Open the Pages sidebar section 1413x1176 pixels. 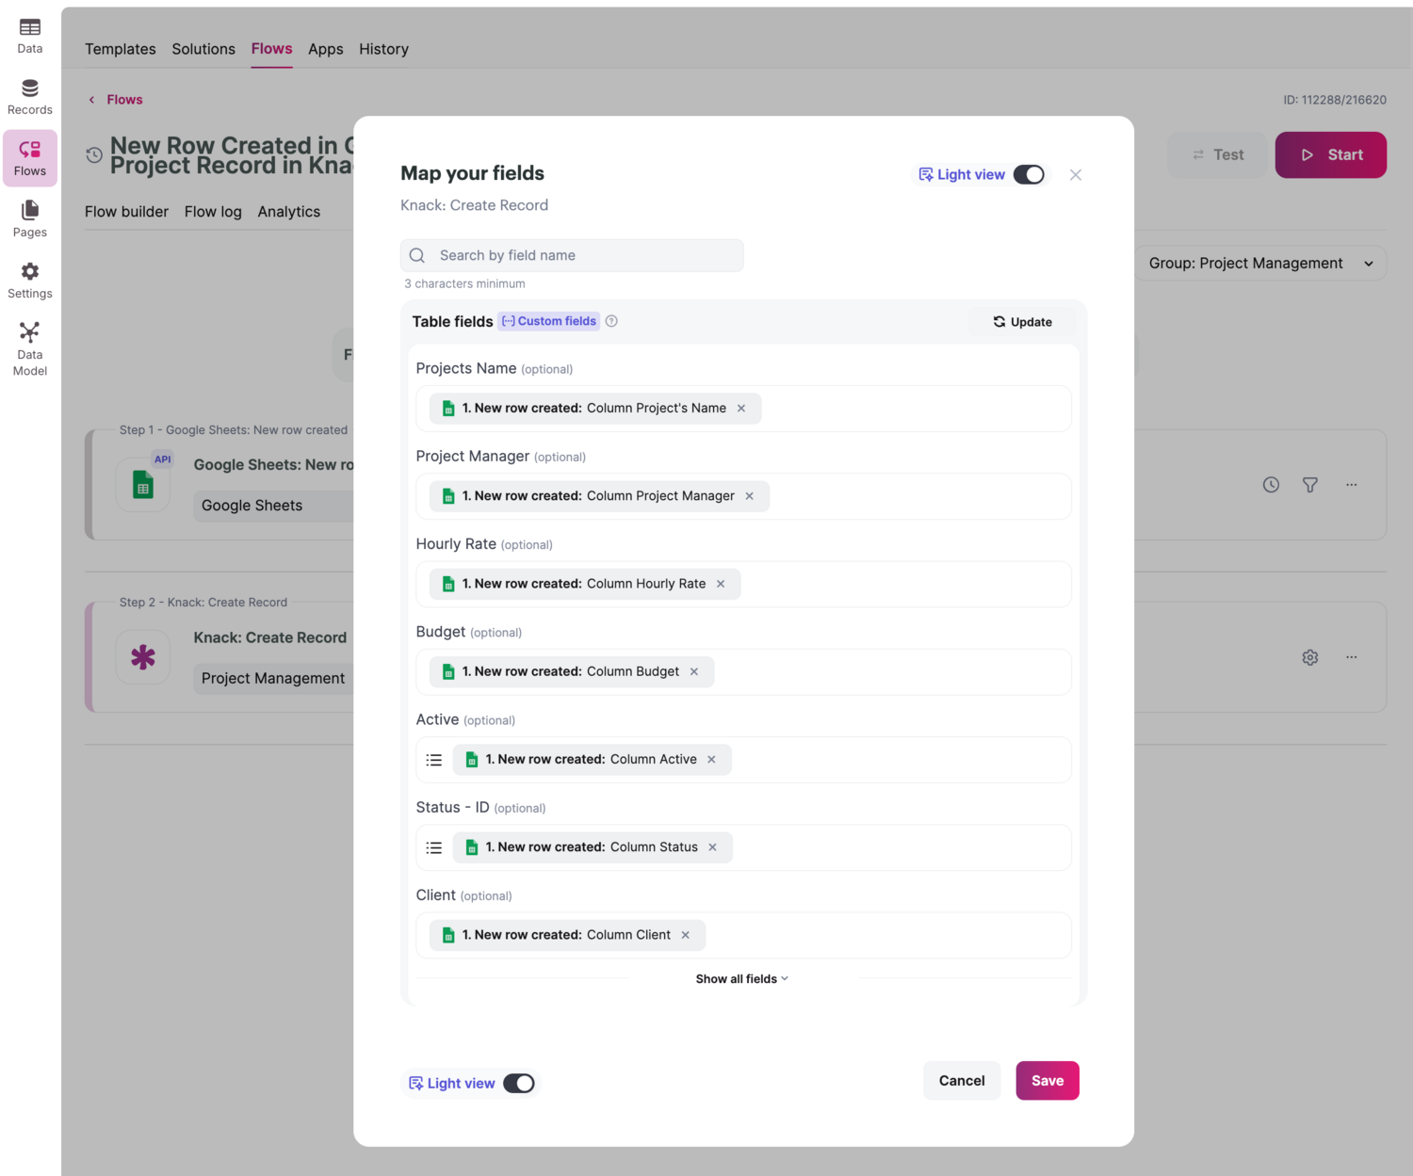click(x=30, y=219)
